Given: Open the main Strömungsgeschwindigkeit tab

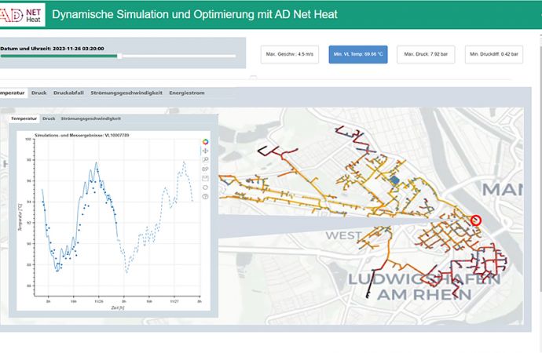Looking at the screenshot, I should point(126,93).
